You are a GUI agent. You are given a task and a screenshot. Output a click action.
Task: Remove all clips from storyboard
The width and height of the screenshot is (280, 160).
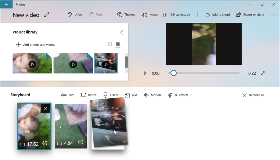pyautogui.click(x=253, y=95)
